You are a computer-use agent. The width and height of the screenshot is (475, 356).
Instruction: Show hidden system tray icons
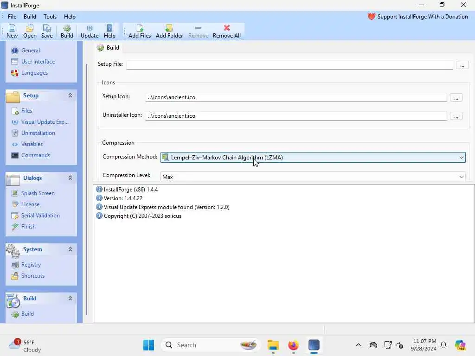[359, 345]
